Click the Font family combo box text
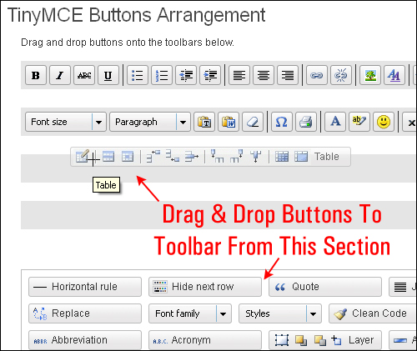Screen dimensions: 417x351 (x=178, y=313)
